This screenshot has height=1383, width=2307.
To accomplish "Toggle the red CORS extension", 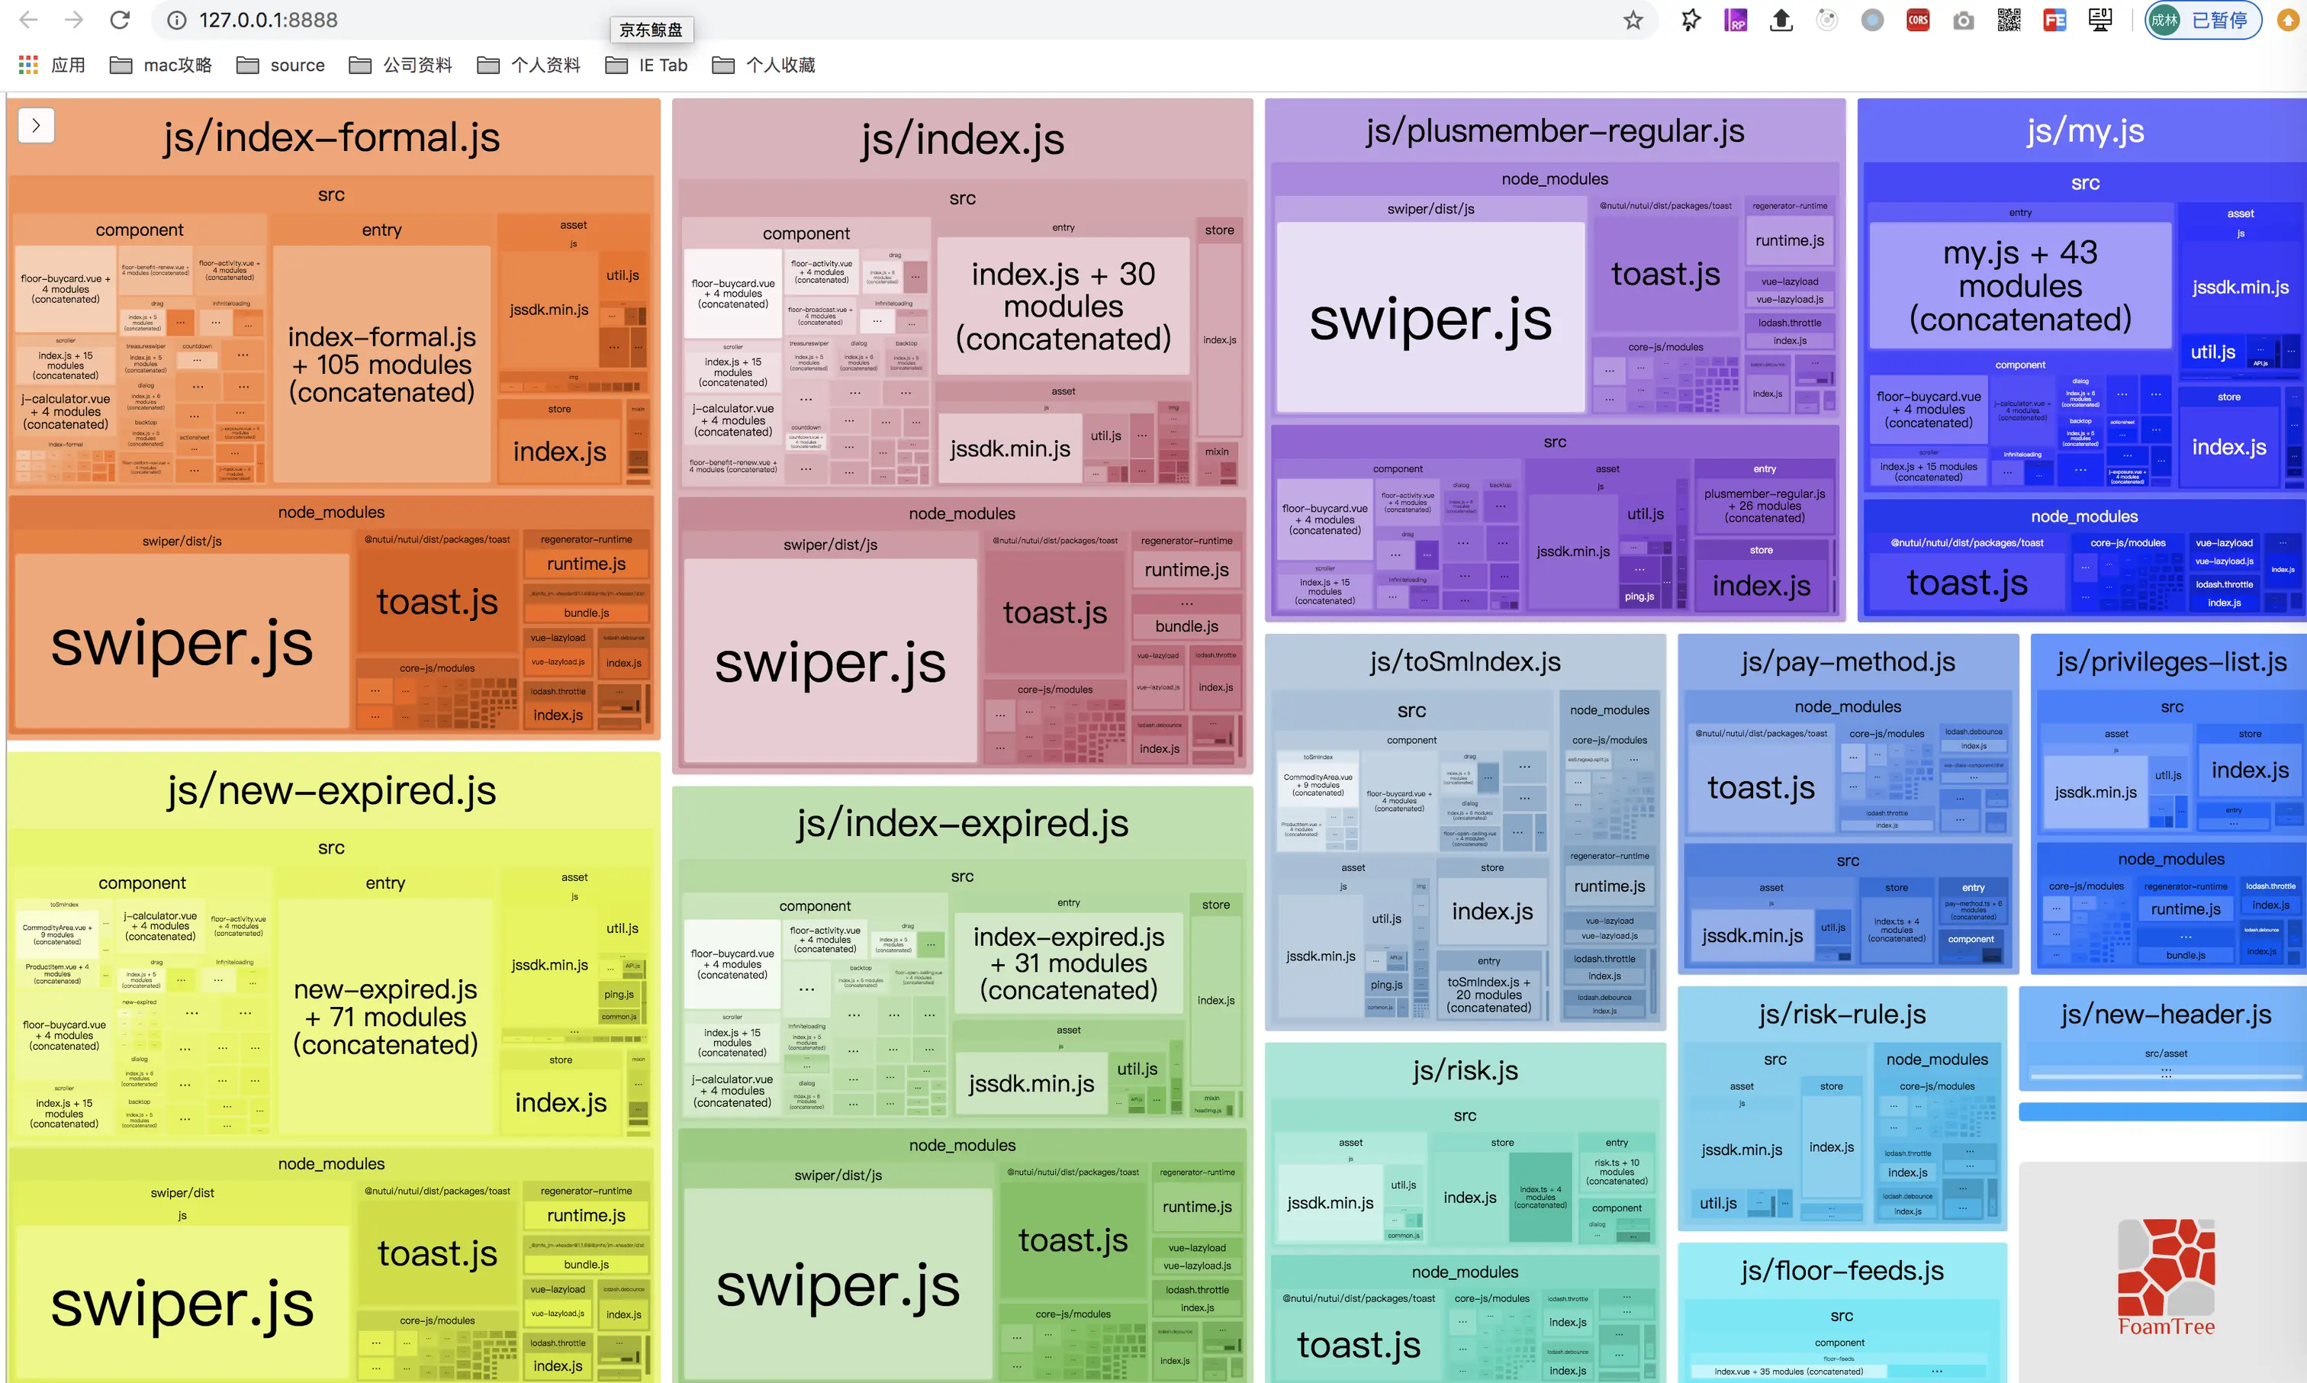I will [x=1917, y=20].
